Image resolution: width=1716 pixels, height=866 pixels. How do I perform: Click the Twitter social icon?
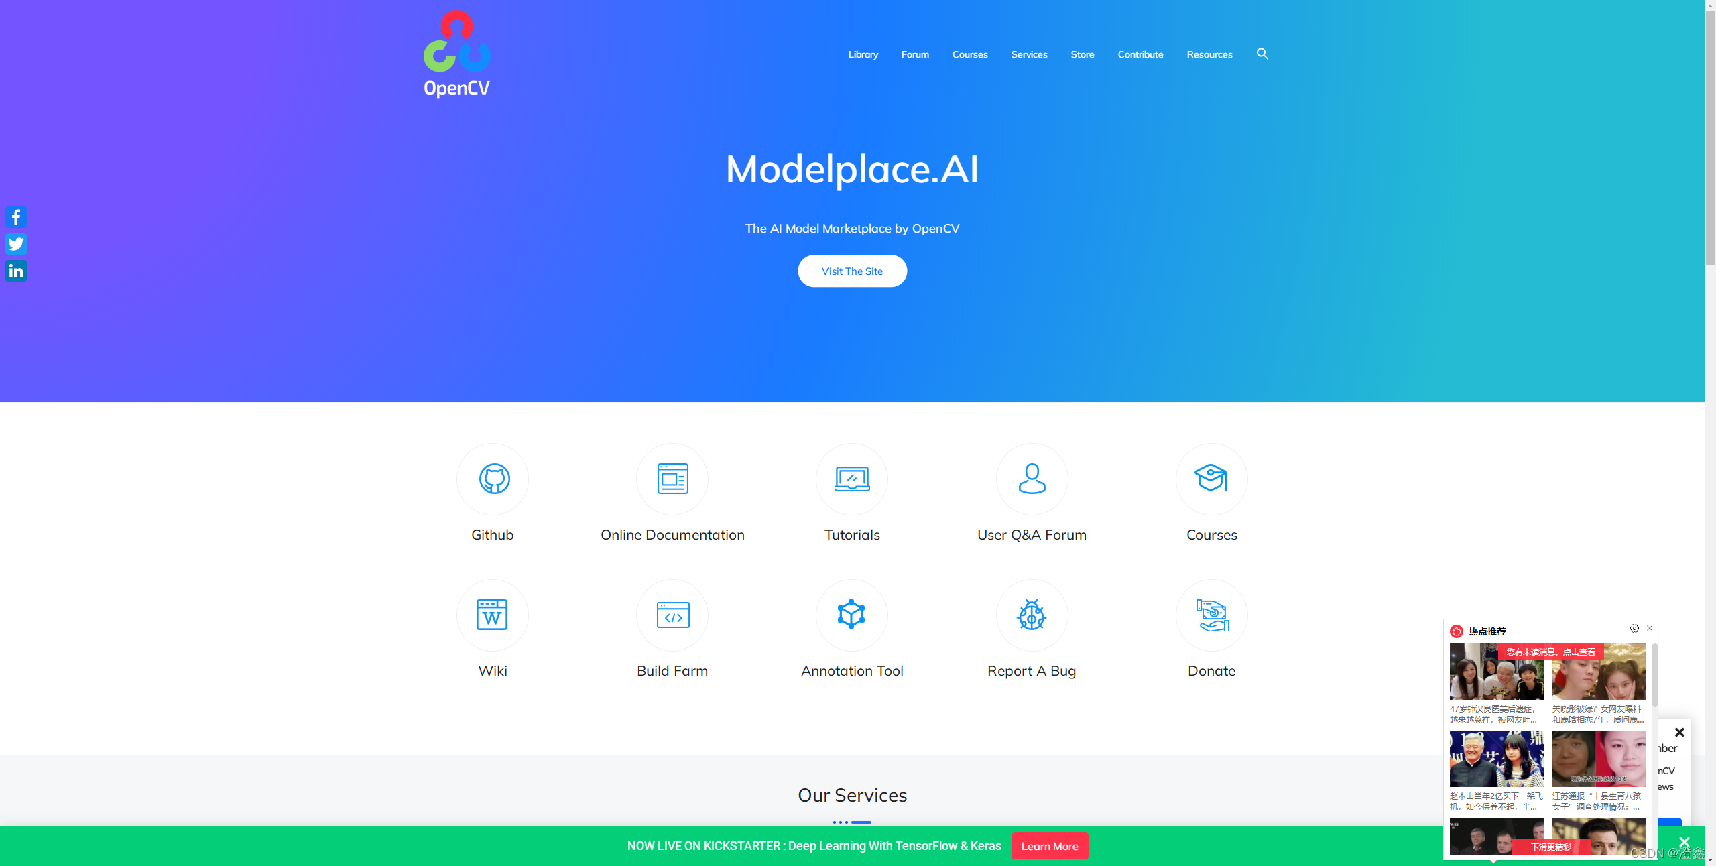pos(15,243)
